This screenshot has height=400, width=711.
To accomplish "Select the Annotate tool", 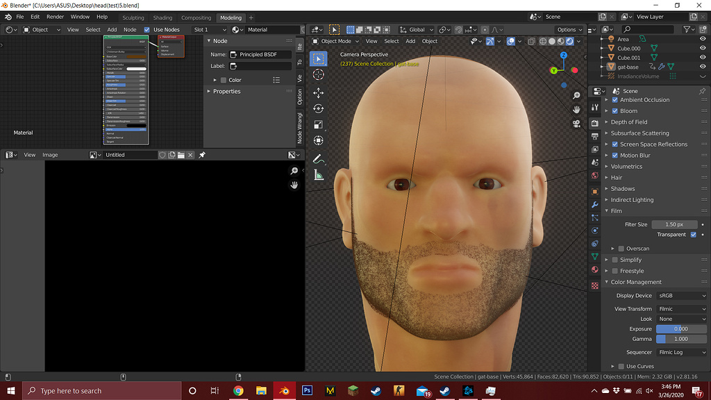I will click(318, 159).
